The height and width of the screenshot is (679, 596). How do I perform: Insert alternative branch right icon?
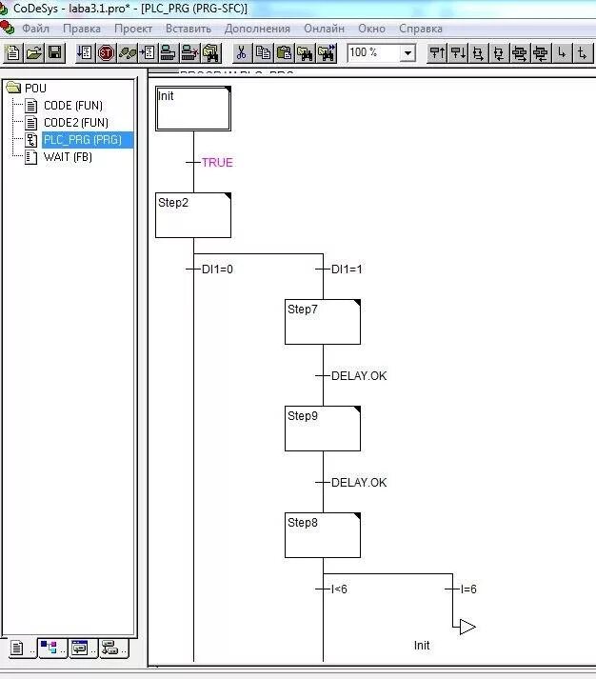(x=478, y=52)
